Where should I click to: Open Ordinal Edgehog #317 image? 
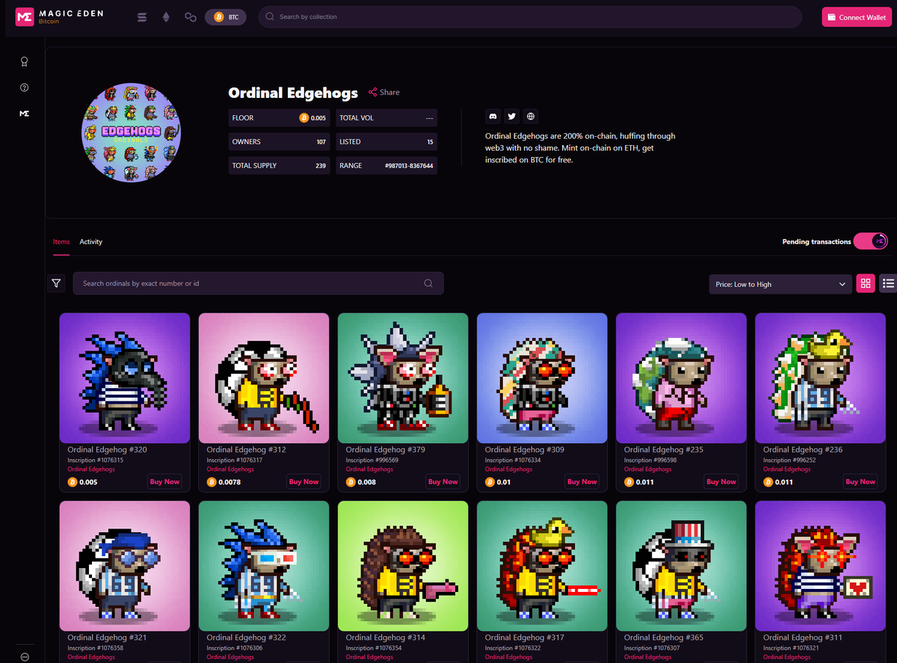click(x=542, y=566)
